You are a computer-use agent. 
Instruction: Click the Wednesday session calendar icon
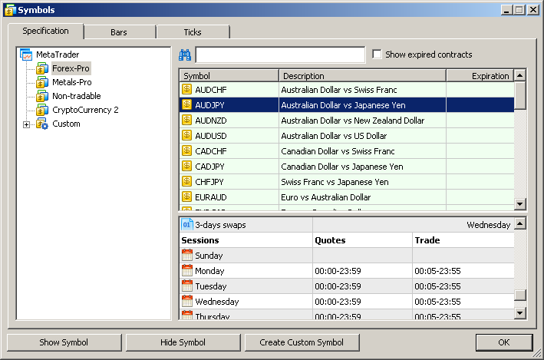187,301
